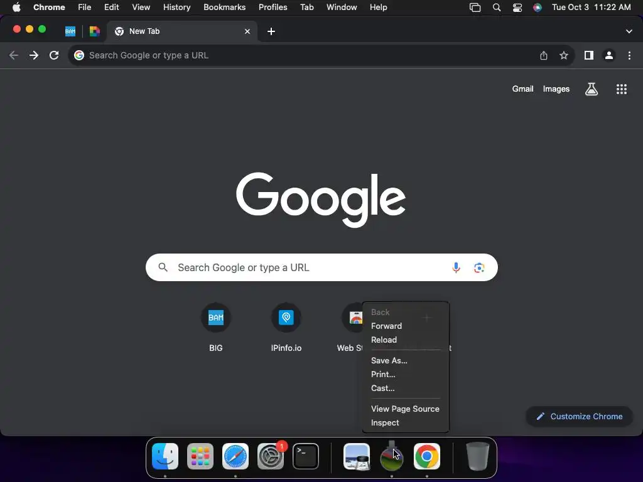643x482 pixels.
Task: Open Trash from the Dock
Action: [x=477, y=456]
